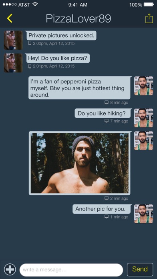Open the share icon in header
The height and width of the screenshot is (279, 157).
[149, 18]
